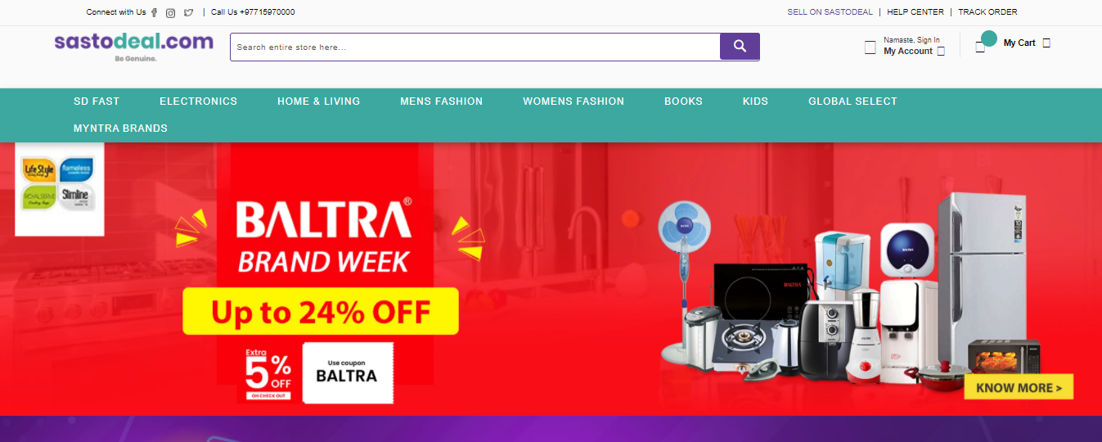Click the purple search magnifier button
The width and height of the screenshot is (1102, 442).
pos(740,47)
